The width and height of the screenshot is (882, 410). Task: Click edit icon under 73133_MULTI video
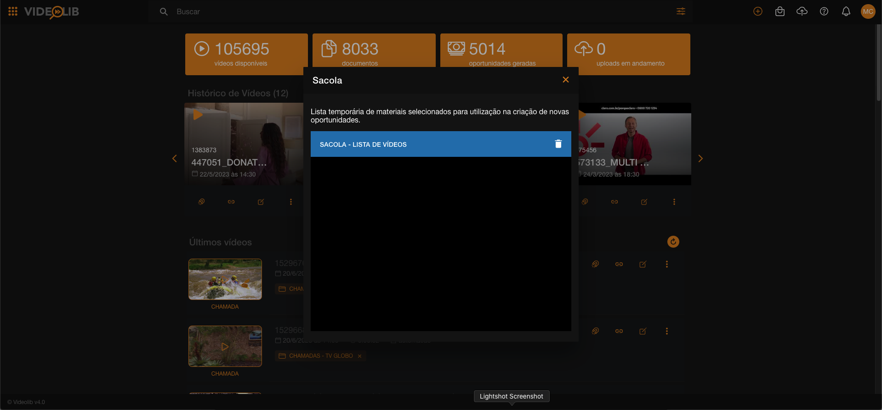click(644, 202)
